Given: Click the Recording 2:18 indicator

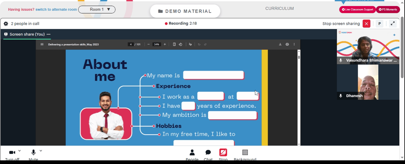Looking at the screenshot, I should point(181,23).
